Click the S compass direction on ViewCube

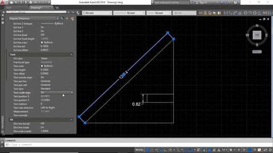point(257,45)
